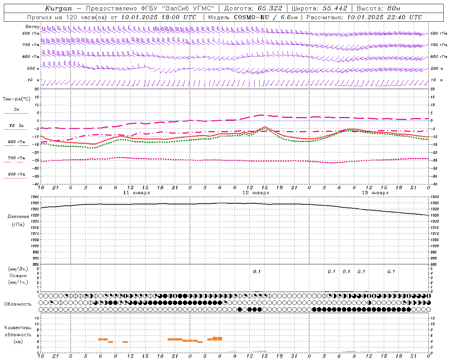Viewport: 449px width, 359px height.
Task: Click the "Осадки" precipitation label
Action: pos(18,276)
